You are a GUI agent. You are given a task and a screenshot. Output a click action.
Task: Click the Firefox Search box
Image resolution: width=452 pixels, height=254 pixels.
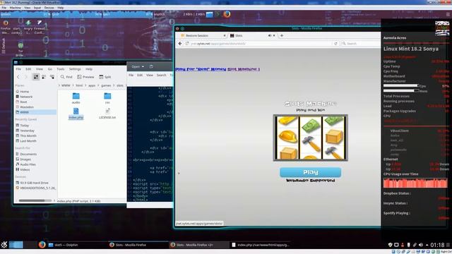point(361,44)
